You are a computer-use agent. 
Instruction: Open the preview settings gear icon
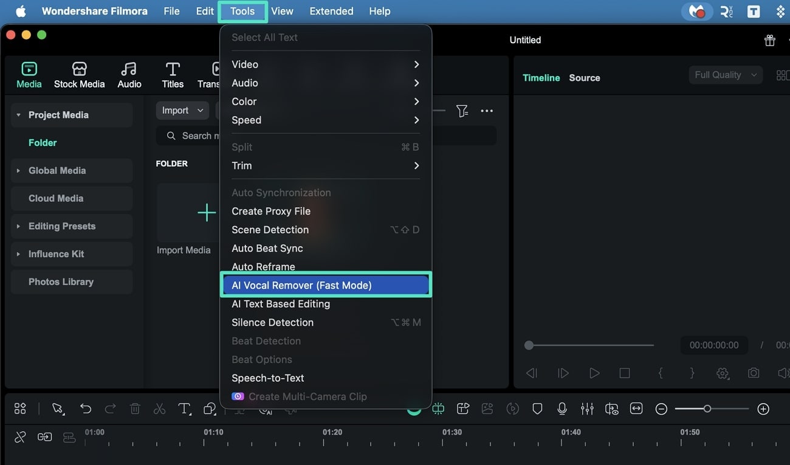pyautogui.click(x=723, y=373)
